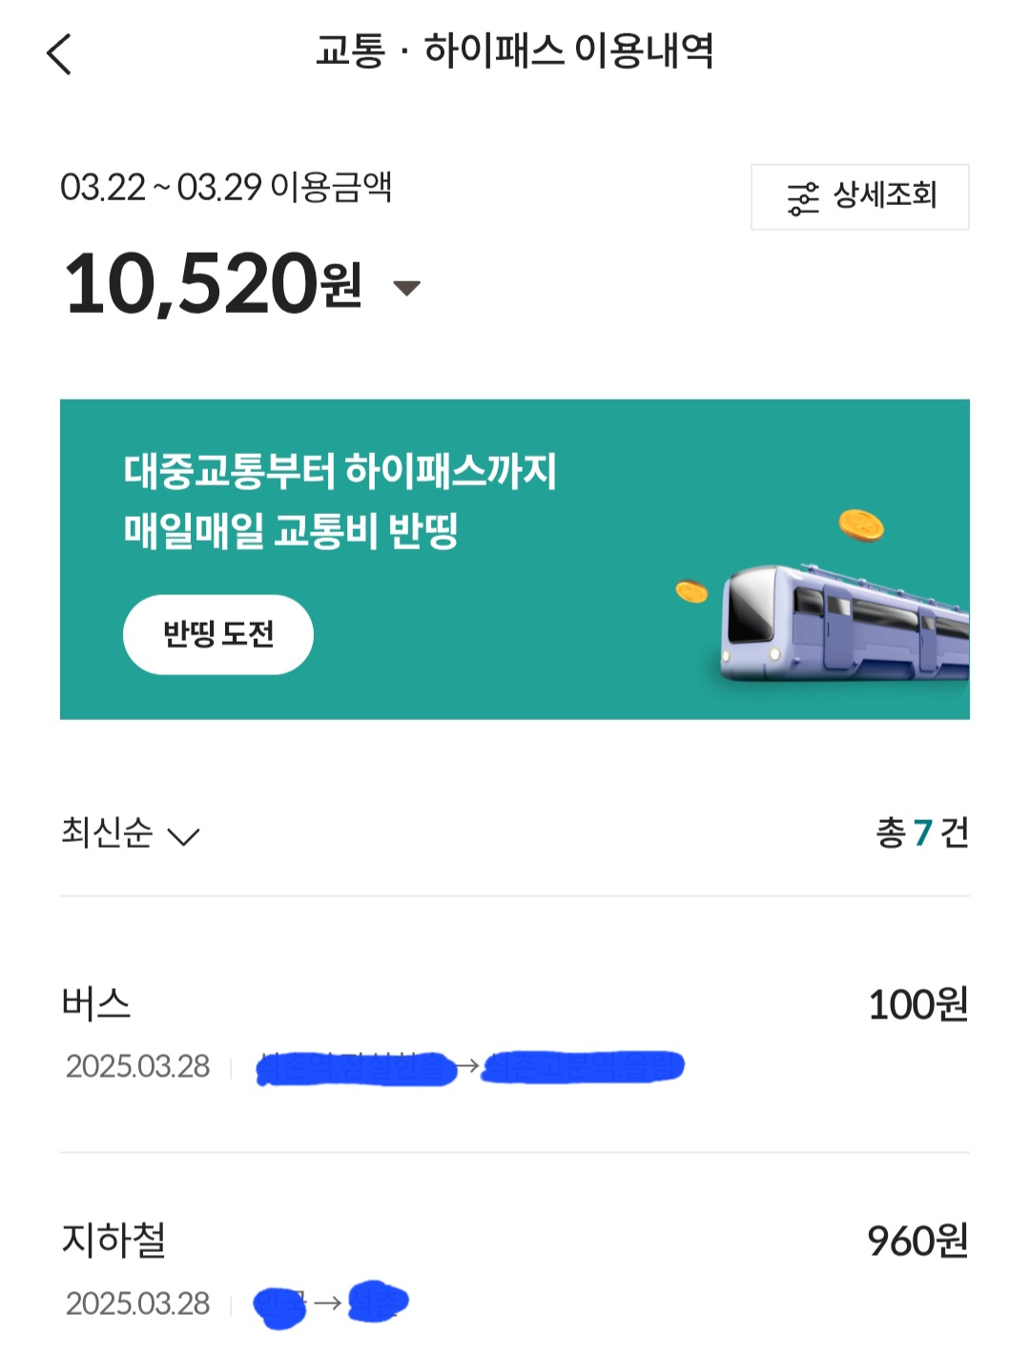Select the 버스 transaction entry
This screenshot has width=1030, height=1356.
tap(96, 1004)
